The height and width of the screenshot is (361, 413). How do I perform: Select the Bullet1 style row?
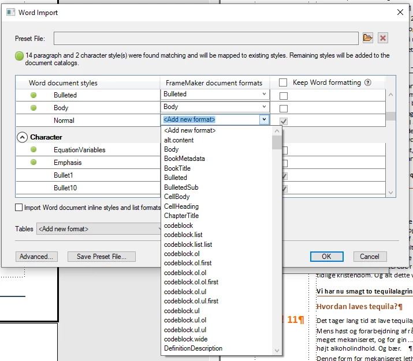(88, 175)
